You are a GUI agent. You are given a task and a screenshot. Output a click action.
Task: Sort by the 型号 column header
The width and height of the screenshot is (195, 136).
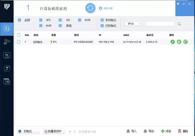point(76,35)
